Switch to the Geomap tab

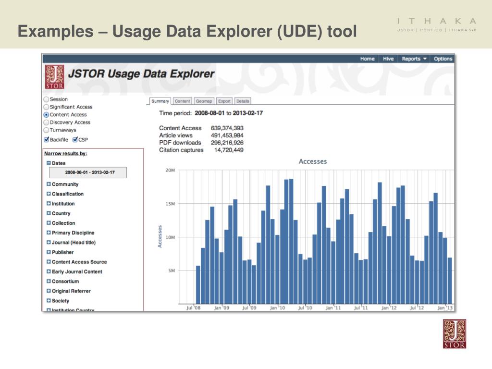point(204,101)
